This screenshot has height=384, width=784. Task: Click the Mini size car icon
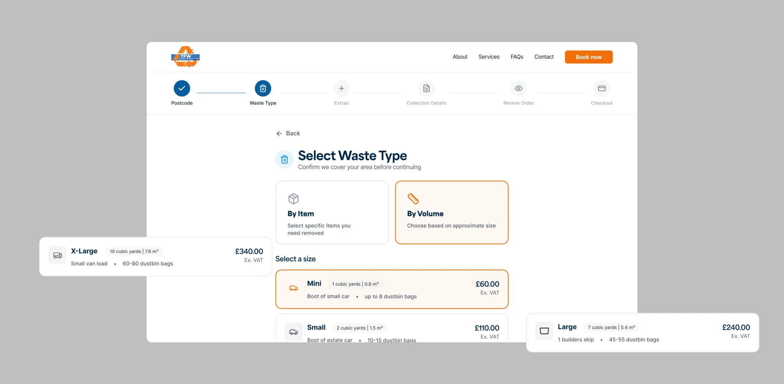click(x=294, y=288)
